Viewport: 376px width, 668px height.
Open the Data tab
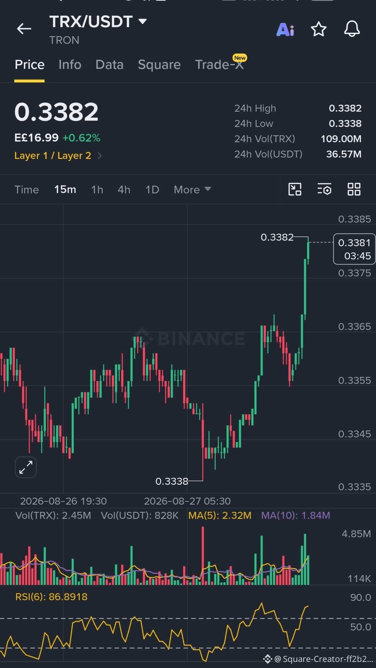tap(110, 65)
